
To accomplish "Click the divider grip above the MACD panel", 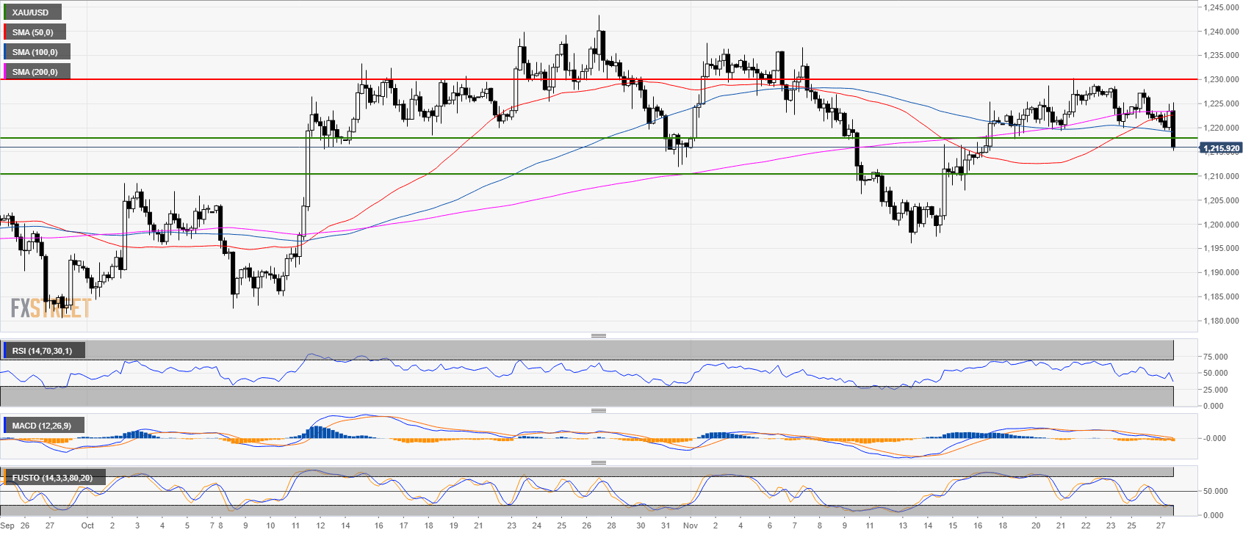I will coord(599,411).
